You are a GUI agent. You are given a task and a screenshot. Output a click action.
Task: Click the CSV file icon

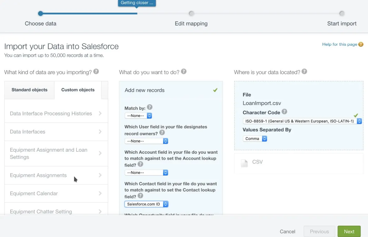(x=244, y=163)
